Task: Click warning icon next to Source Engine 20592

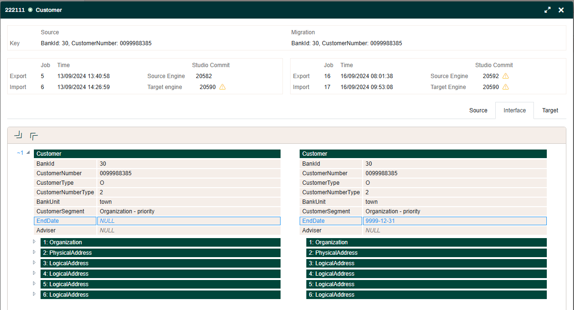Action: 505,76
